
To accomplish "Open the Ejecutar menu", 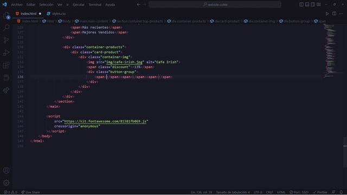I will 79,4.
